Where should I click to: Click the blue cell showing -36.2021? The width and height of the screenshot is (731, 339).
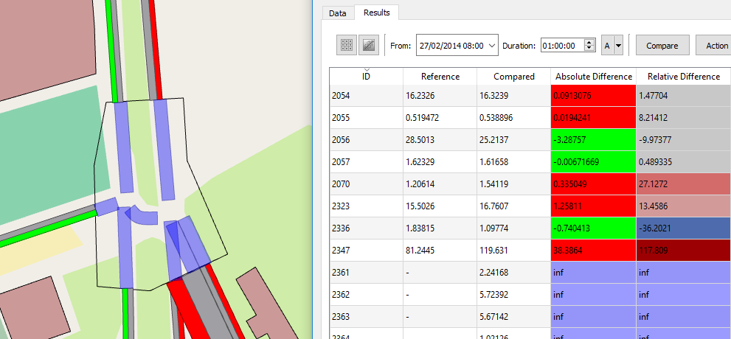click(x=683, y=228)
